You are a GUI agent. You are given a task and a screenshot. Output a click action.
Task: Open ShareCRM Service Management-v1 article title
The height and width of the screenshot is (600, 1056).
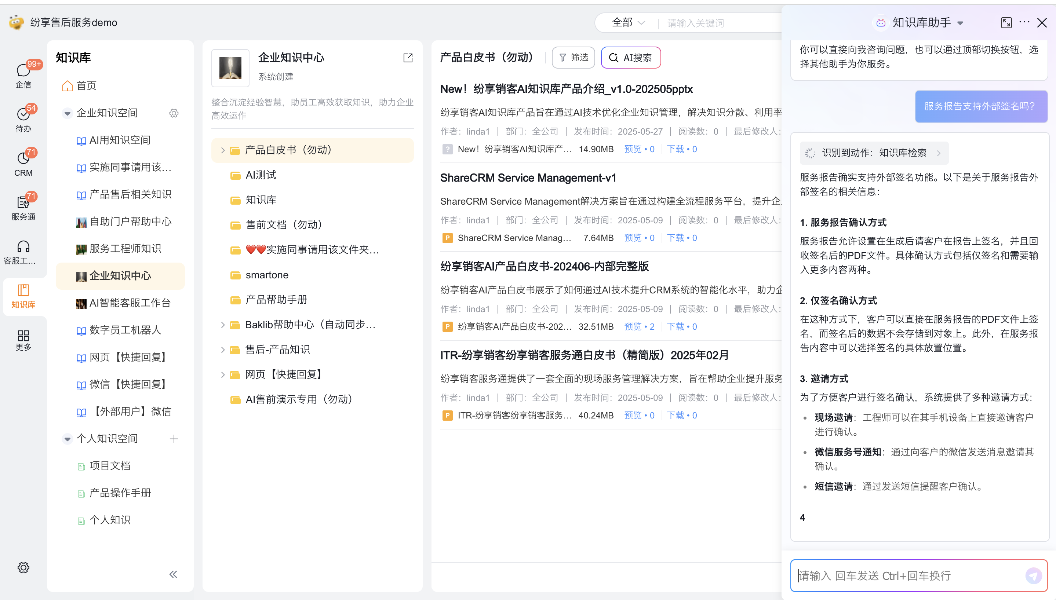click(528, 178)
